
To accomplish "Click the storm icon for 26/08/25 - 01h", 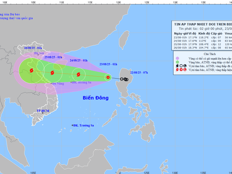I will (31, 71).
